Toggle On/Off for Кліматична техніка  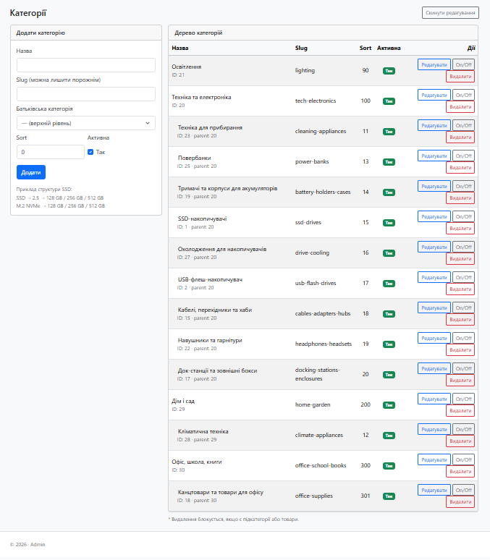click(x=463, y=429)
